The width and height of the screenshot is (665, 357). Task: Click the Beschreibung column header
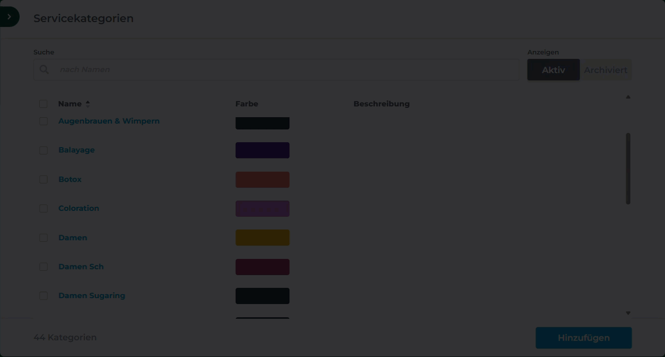point(382,104)
